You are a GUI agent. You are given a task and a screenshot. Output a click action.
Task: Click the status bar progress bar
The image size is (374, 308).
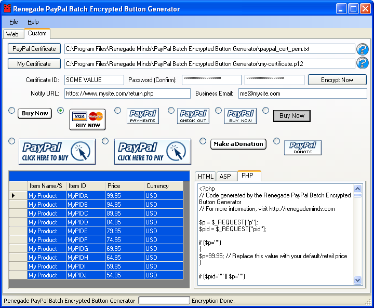click(164, 301)
